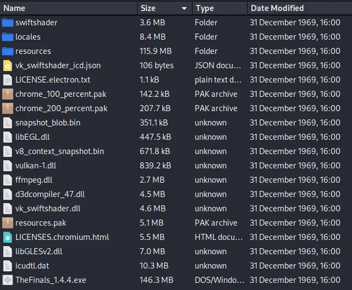
Task: Click the locales folder icon
Action: [7, 37]
